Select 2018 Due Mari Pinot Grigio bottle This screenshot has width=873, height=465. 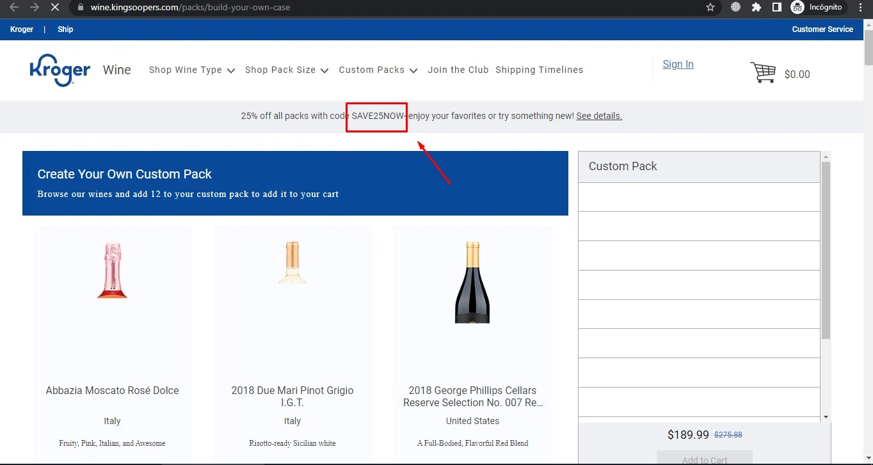[x=292, y=262]
